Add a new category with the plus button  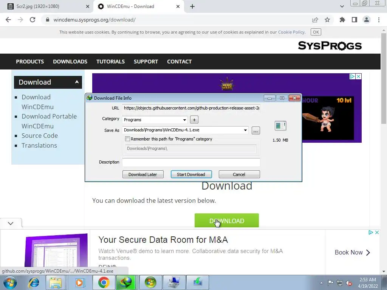pos(194,120)
